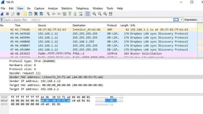Open the View menu

[20, 9]
